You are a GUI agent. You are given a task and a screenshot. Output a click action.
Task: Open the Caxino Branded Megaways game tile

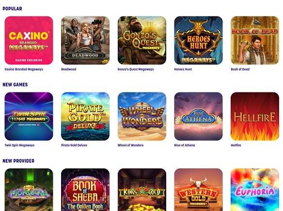pos(29,40)
